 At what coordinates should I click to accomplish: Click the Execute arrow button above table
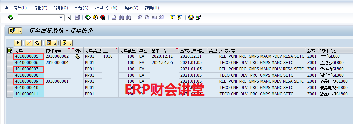click(x=18, y=43)
